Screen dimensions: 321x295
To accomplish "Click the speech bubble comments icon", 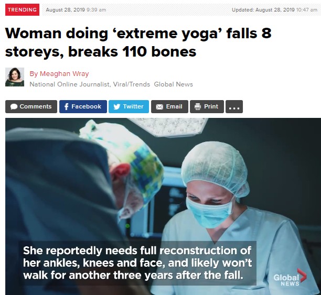I will 14,106.
